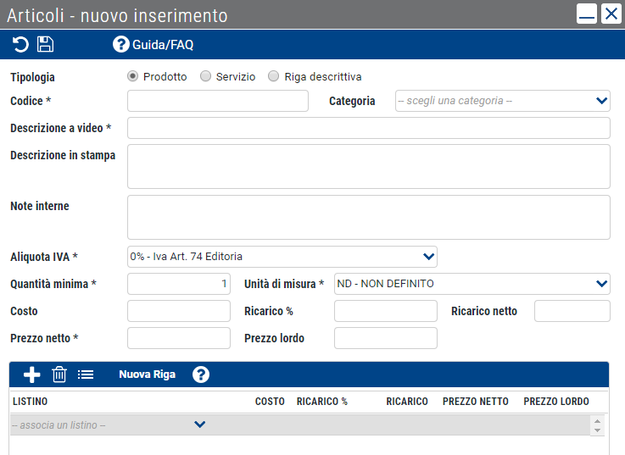Open the Categoria dropdown
This screenshot has height=455, width=625.
point(503,101)
